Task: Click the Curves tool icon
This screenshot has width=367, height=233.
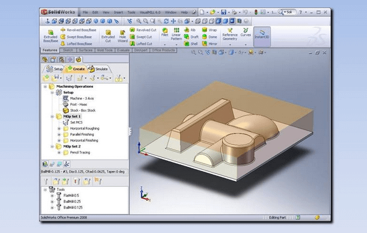Action: click(245, 30)
